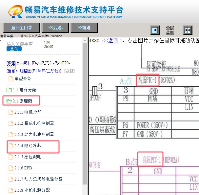199x195 pixels.
Task: Click the A点 高压PTC-1 label in diagram
Action: point(147,80)
